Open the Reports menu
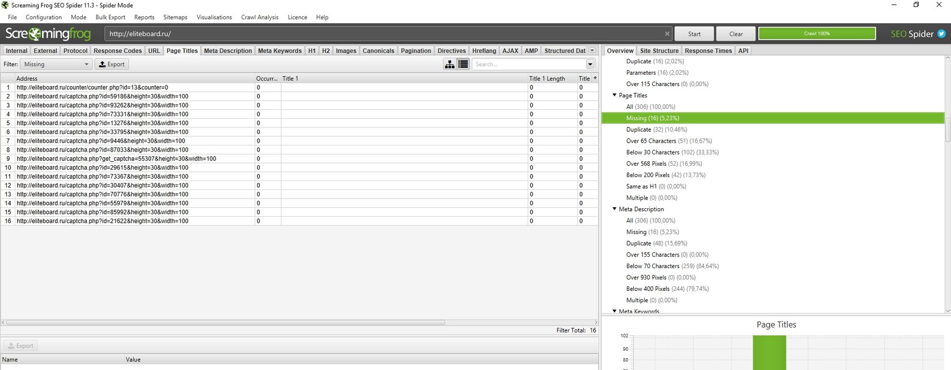The height and width of the screenshot is (370, 951). (x=144, y=17)
